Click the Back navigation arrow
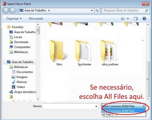This screenshot has height=120, width=152. [6, 10]
